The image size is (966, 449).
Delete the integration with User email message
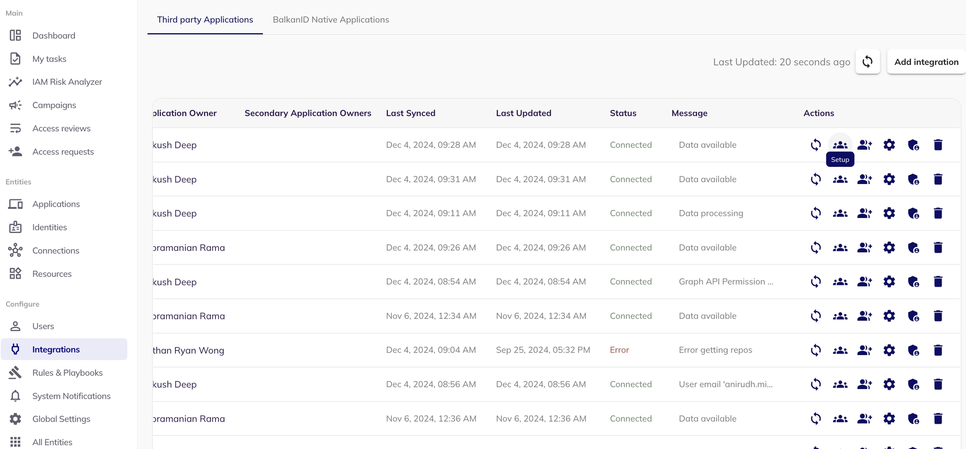pyautogui.click(x=938, y=384)
